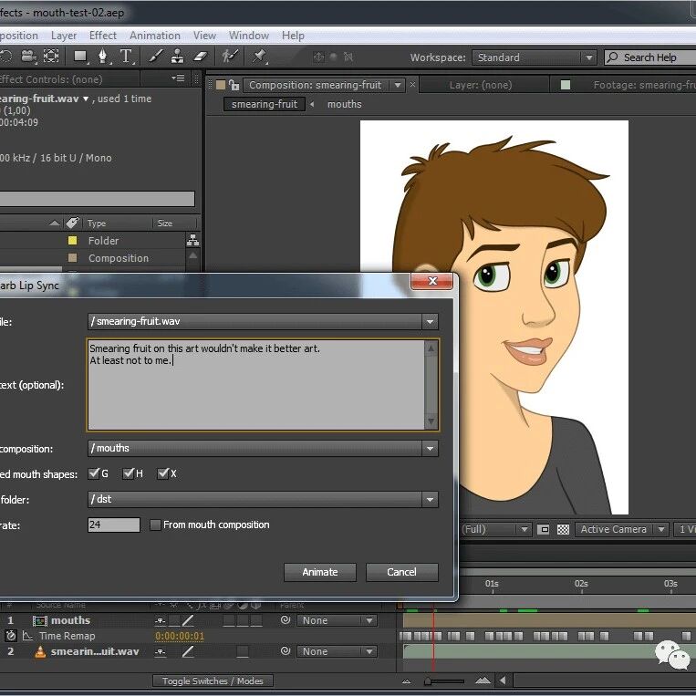Image resolution: width=696 pixels, height=696 pixels.
Task: Click the Time Remap stopwatch icon
Action: pyautogui.click(x=11, y=636)
